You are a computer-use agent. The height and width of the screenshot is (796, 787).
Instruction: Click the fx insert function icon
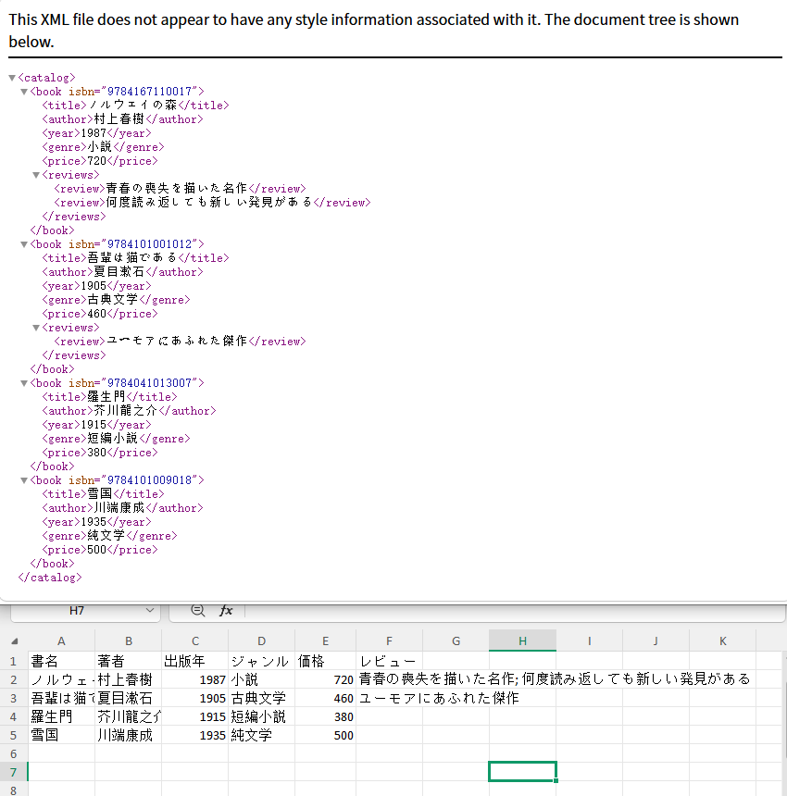coord(226,611)
